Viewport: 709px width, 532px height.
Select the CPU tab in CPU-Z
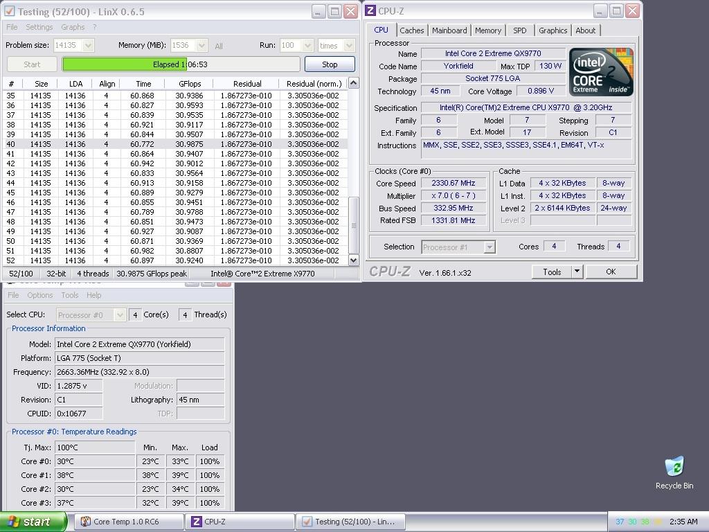[x=382, y=29]
